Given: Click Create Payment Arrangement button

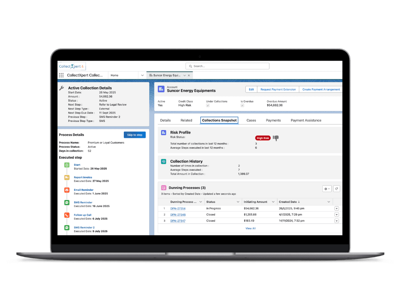Looking at the screenshot, I should 321,89.
